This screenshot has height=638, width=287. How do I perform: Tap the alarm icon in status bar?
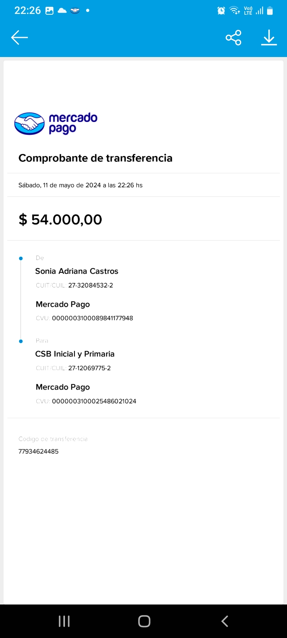point(221,11)
